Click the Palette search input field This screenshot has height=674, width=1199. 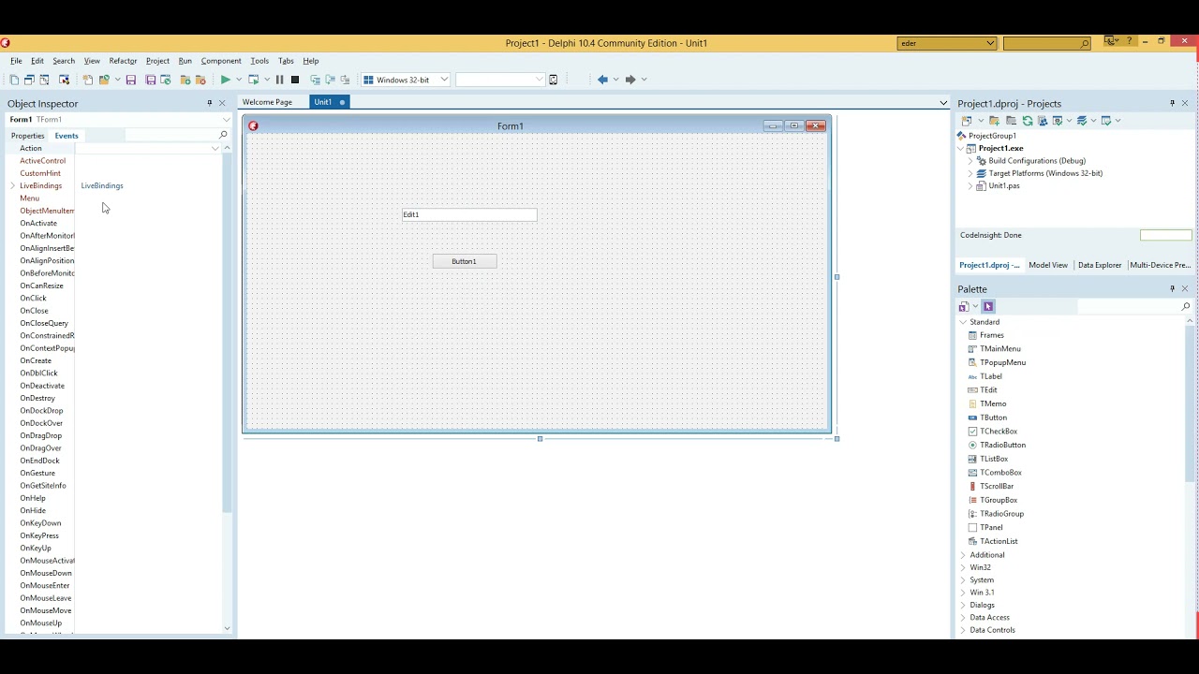tap(1128, 306)
